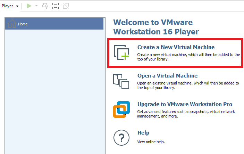Screen dimensions: 244x154
Task: Enter full screen mode icon
Action: point(56,6)
